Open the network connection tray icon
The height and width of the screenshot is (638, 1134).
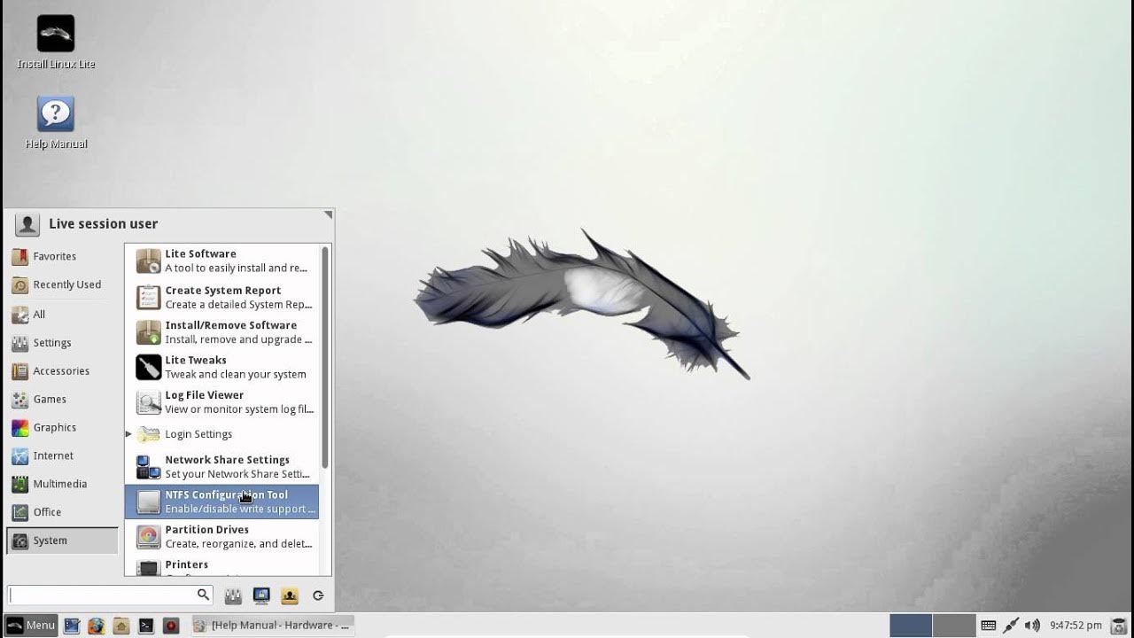point(1011,626)
